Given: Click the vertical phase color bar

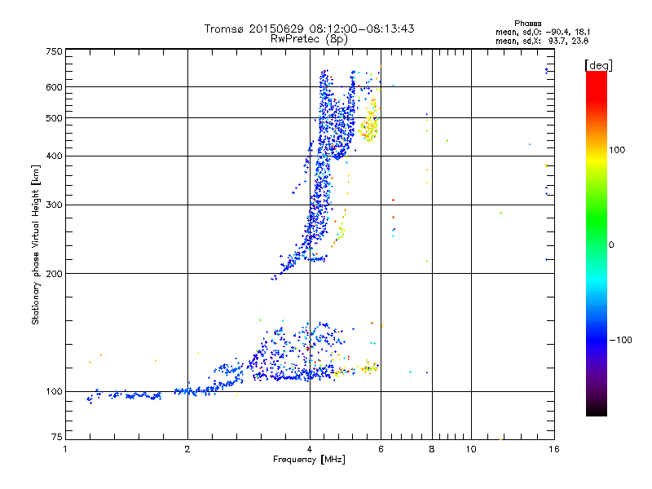Looking at the screenshot, I should [x=597, y=243].
